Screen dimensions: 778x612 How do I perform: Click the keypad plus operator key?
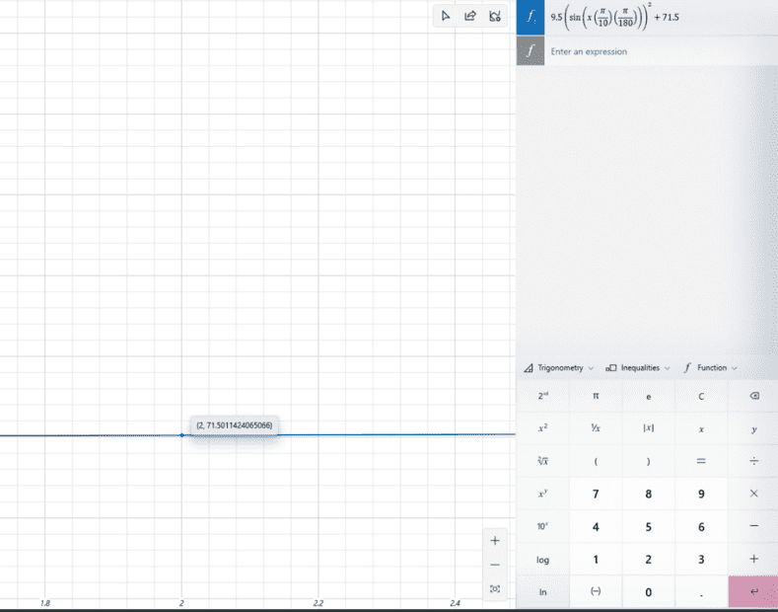click(x=753, y=560)
